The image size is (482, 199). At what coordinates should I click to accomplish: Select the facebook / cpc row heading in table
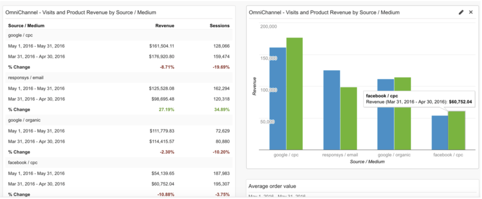22,162
